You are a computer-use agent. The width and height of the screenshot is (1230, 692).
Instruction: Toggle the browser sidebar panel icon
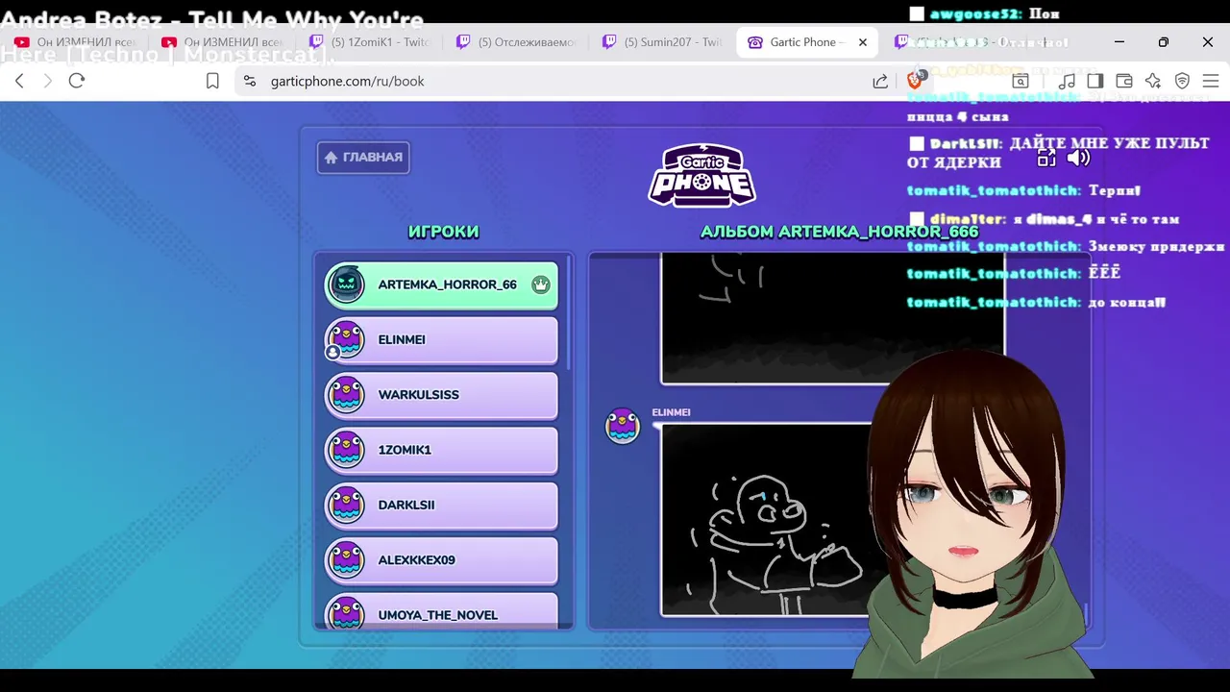pos(1095,82)
